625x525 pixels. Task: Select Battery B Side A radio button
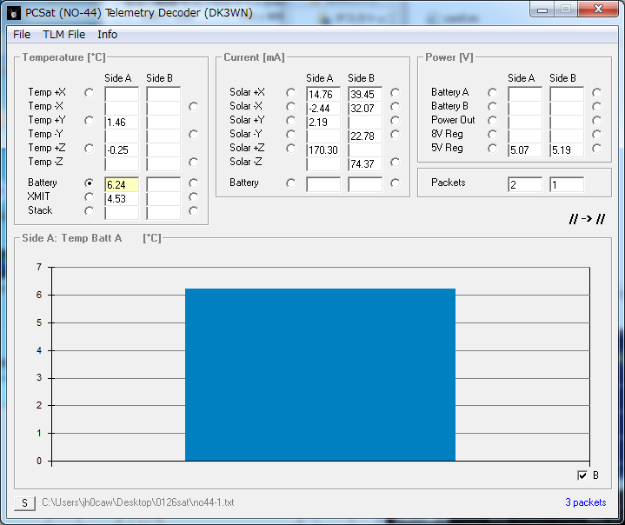pyautogui.click(x=493, y=107)
